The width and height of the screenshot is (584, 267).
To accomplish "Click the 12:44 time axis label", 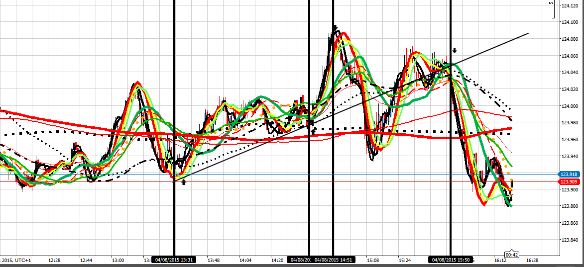I will click(x=86, y=261).
